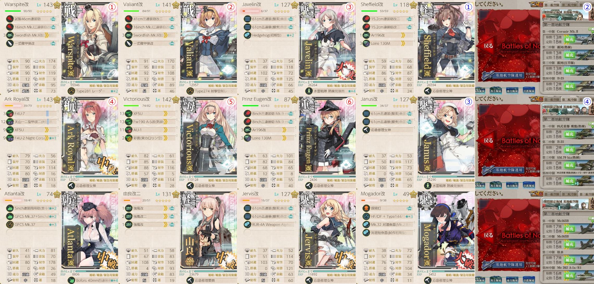Open the 基地航空隊運用 button in top map
Image resolution: width=594 pixels, height=284 pixels.
(503, 75)
